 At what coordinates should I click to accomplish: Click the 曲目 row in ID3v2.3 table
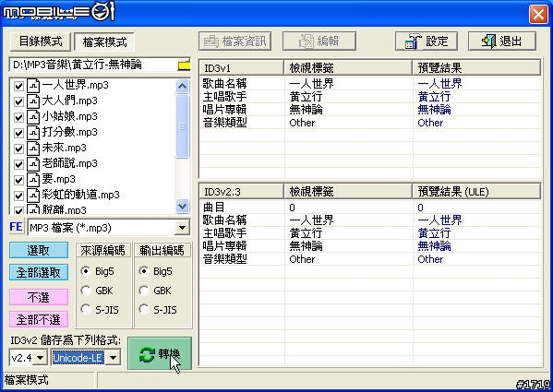coord(370,208)
